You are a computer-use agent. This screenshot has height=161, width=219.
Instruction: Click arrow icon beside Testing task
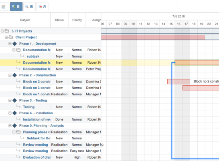pos(18,107)
